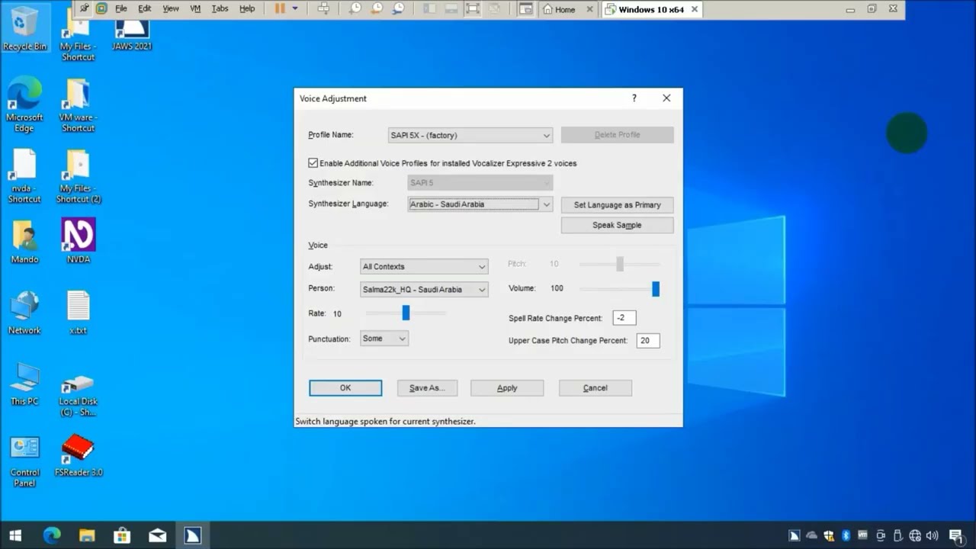Open the VMware Help menu
Viewport: 976px width, 549px height.
coord(247,9)
